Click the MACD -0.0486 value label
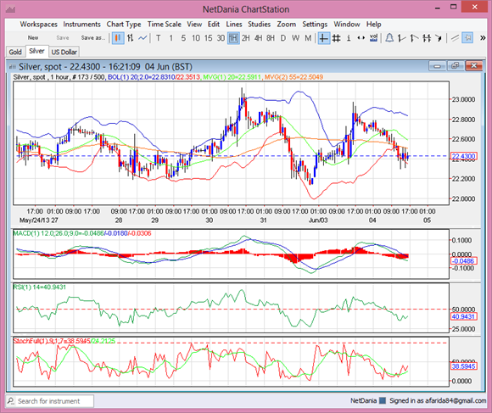The height and width of the screenshot is (413, 492). tap(463, 261)
